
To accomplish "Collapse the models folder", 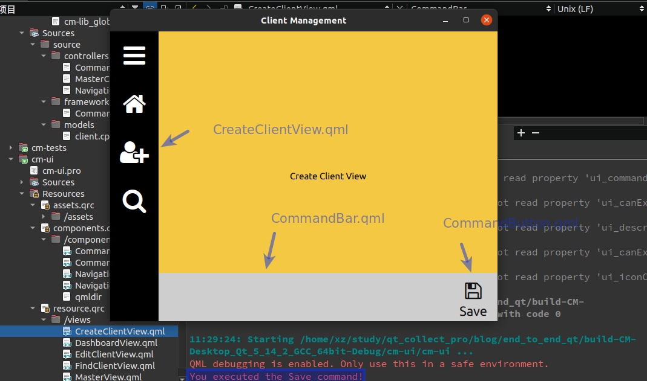I will pos(44,124).
